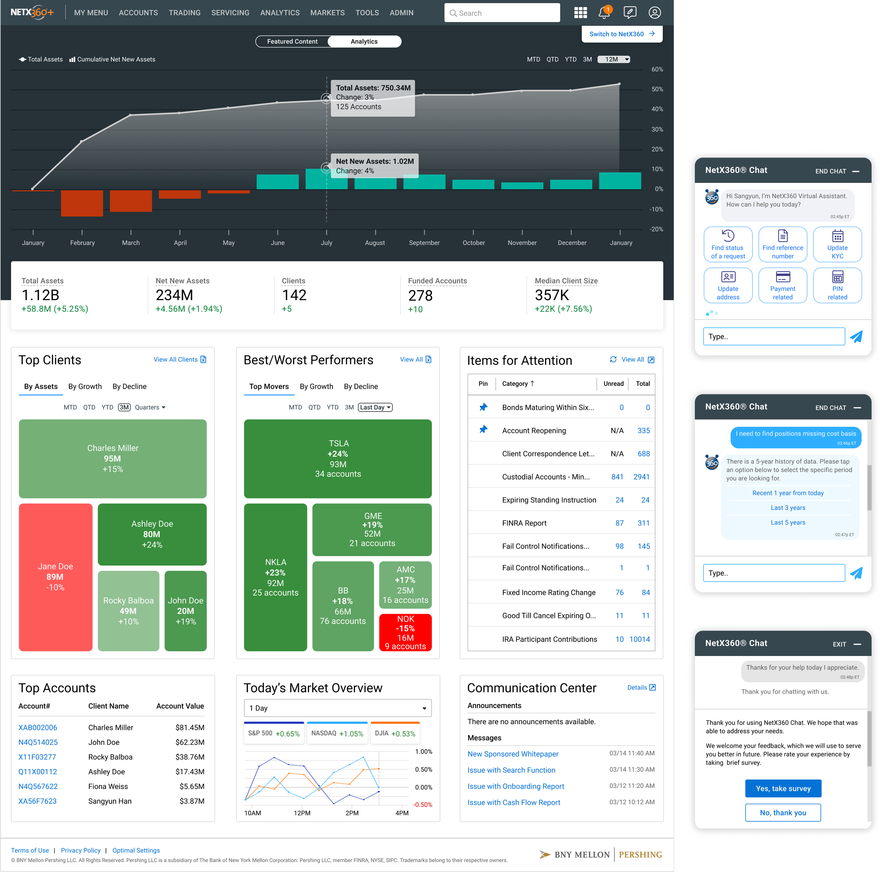
Task: Click Find reference number tile
Action: 782,244
